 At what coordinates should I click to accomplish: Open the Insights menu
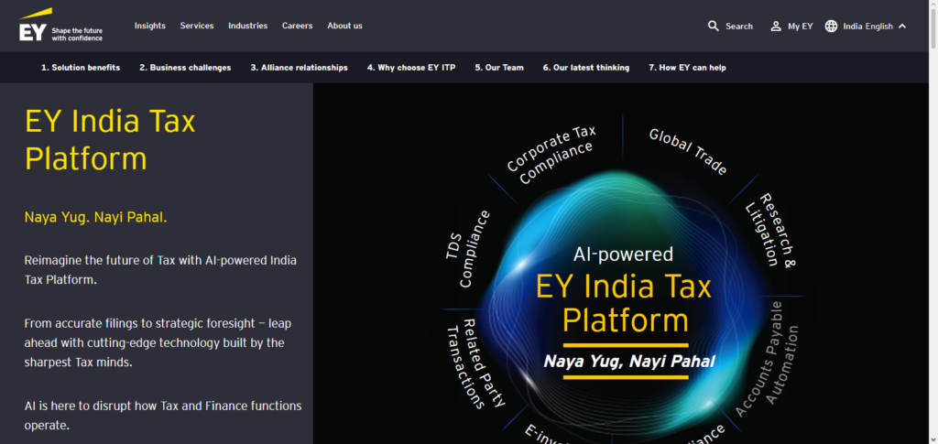coord(149,26)
